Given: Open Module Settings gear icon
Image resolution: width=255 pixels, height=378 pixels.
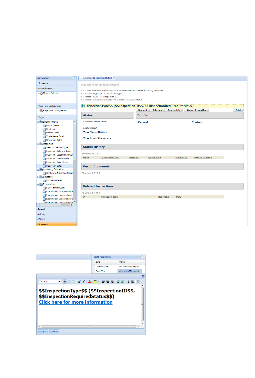Looking at the screenshot, I should pos(41,93).
